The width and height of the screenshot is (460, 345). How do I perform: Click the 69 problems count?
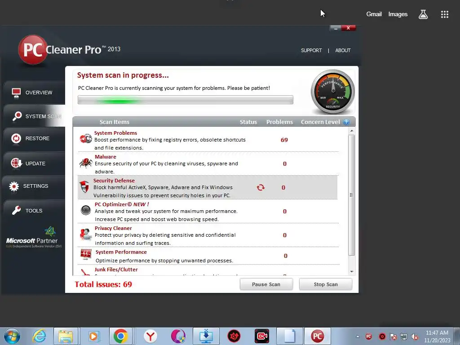pos(284,140)
